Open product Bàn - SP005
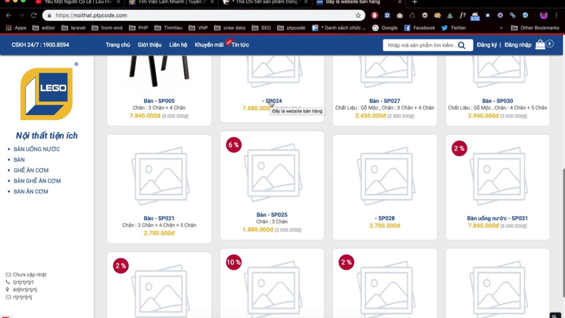565x318 pixels. coord(159,101)
